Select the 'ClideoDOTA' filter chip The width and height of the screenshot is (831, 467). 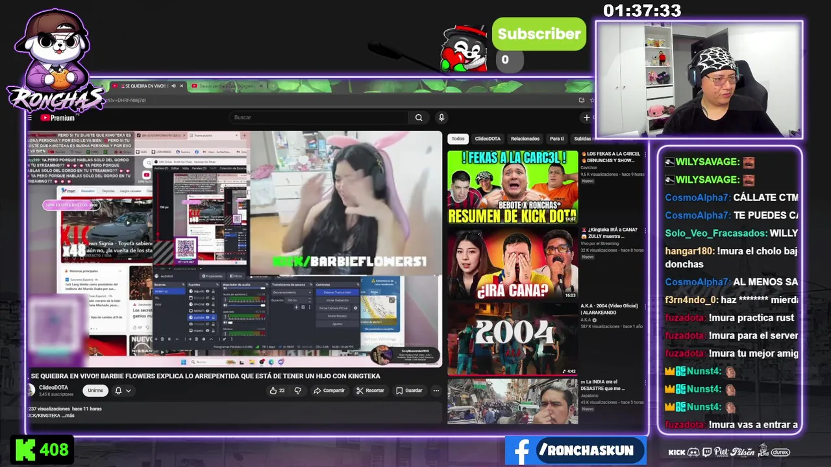[488, 139]
